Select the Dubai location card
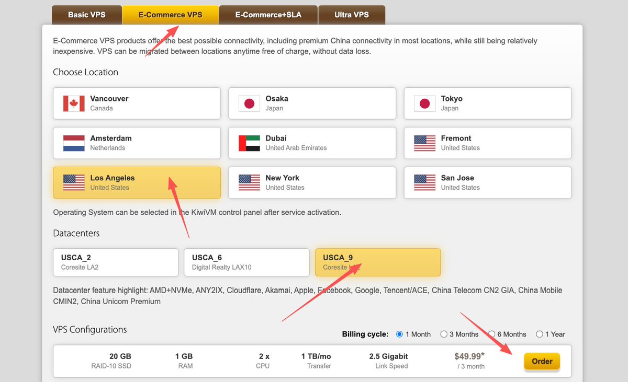The height and width of the screenshot is (382, 628). (312, 143)
